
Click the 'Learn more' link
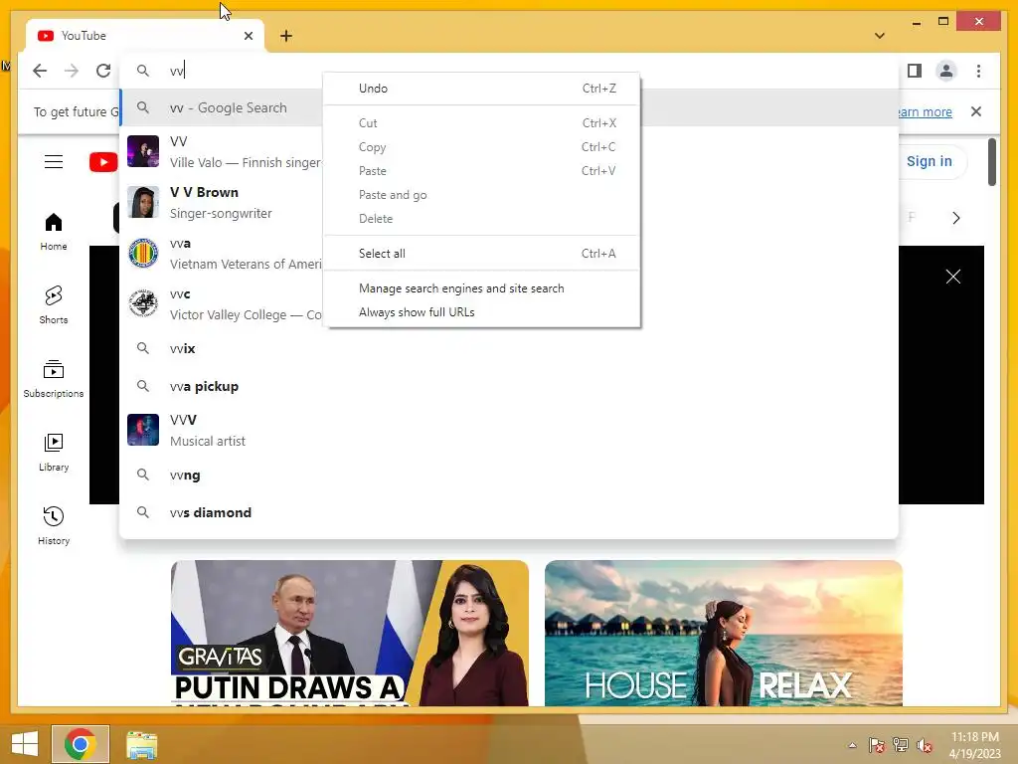(925, 111)
